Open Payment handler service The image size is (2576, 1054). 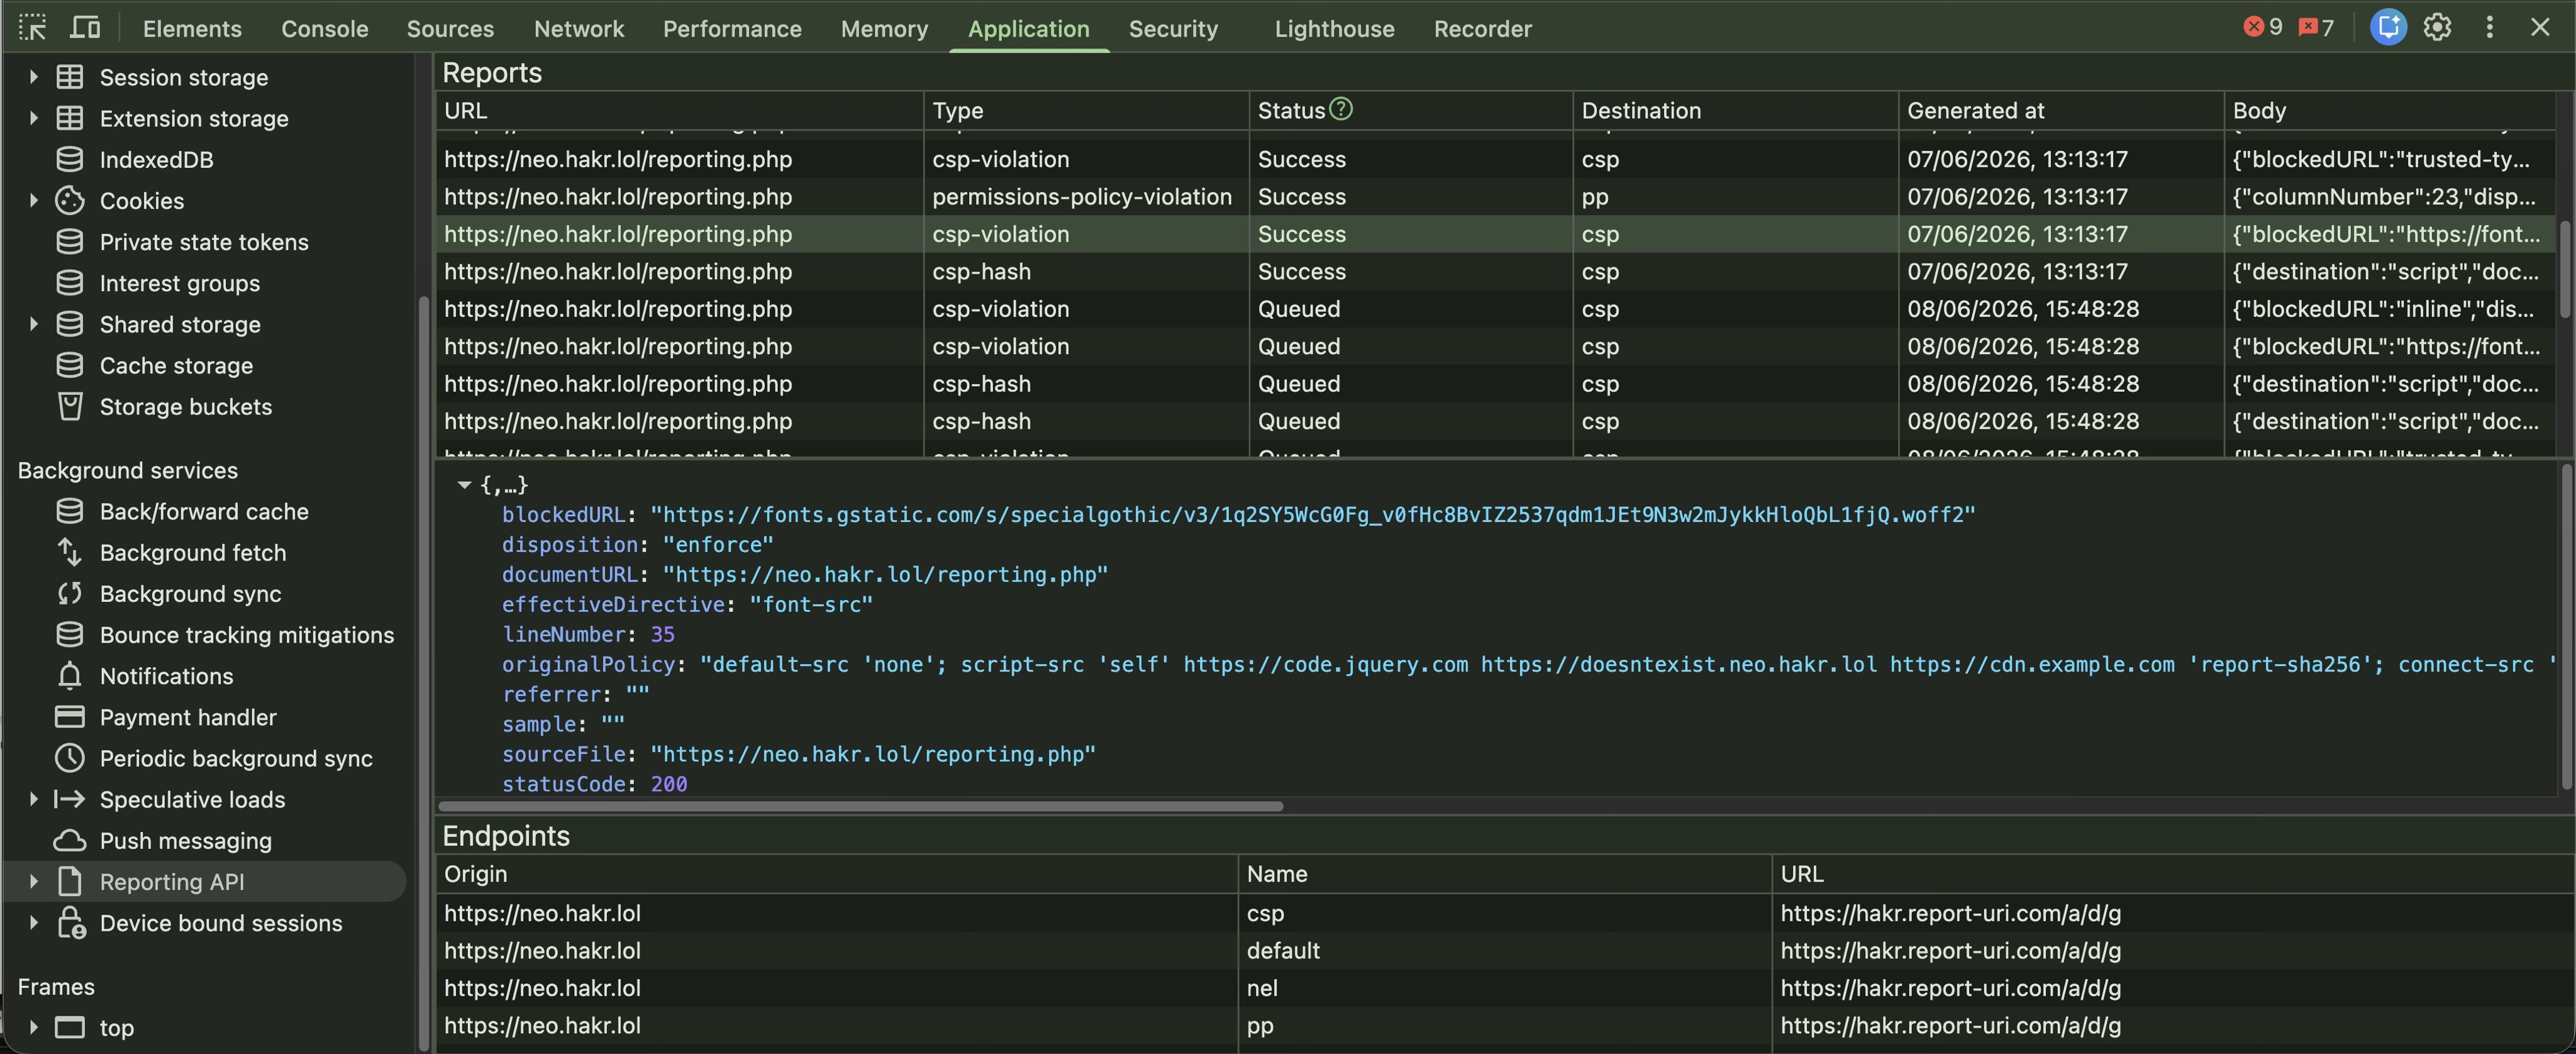click(188, 718)
